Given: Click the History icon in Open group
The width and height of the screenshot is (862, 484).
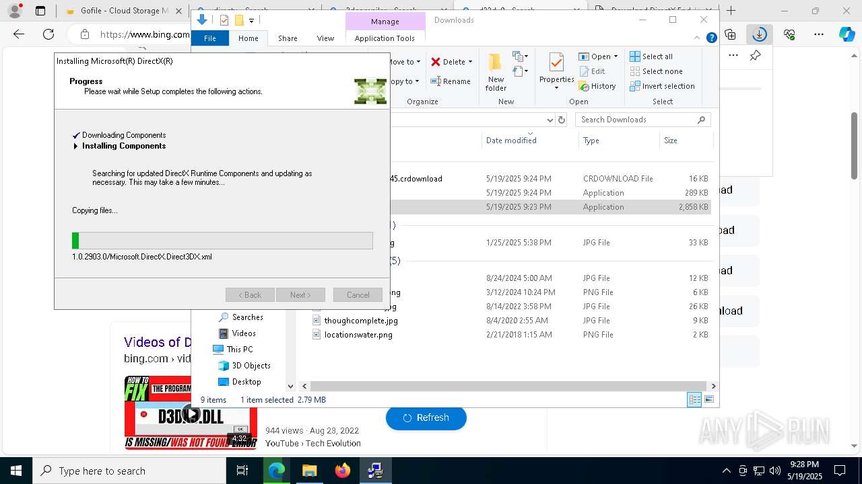Looking at the screenshot, I should point(584,86).
